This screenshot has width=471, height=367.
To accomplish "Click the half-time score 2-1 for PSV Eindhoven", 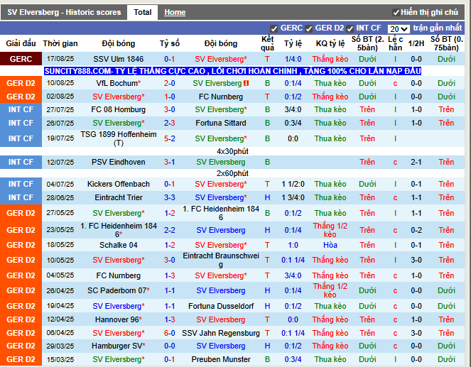I will [416, 162].
